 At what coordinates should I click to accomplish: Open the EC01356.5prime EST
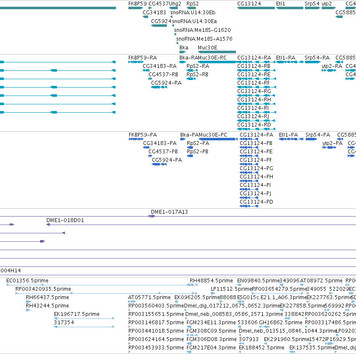point(102,284)
